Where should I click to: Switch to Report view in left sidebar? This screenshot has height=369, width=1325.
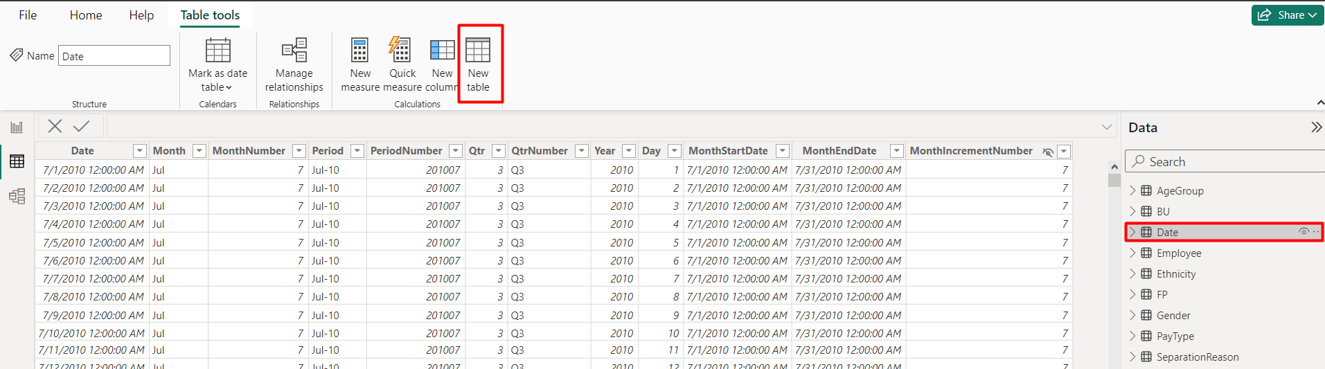coord(17,127)
